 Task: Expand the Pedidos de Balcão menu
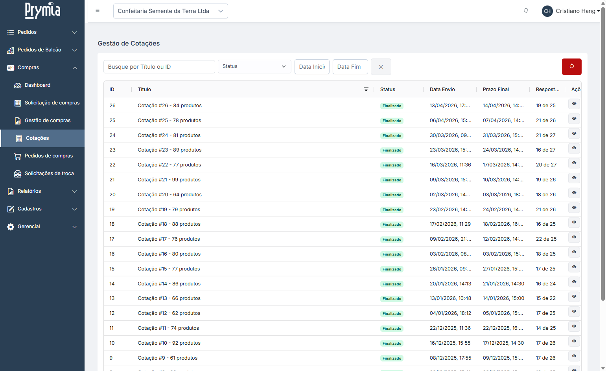tap(42, 50)
